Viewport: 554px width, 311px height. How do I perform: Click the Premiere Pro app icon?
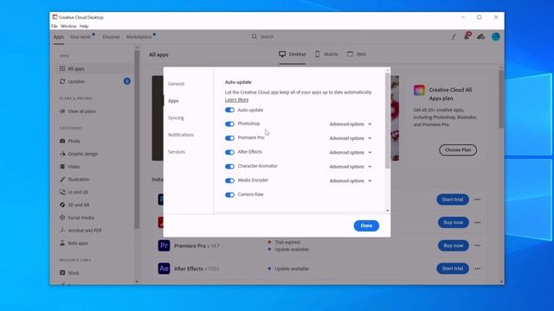tap(164, 245)
